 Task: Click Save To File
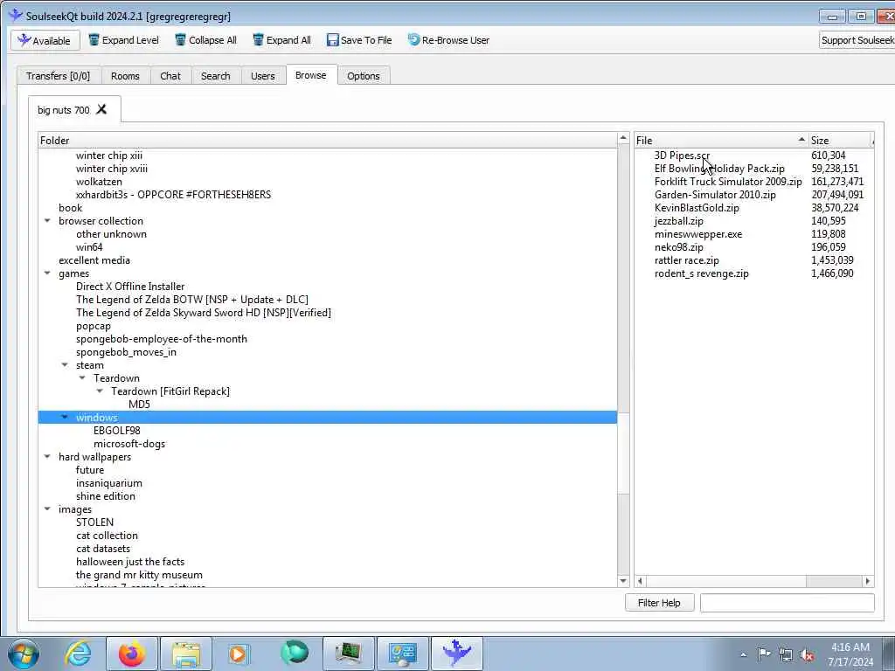pos(359,40)
